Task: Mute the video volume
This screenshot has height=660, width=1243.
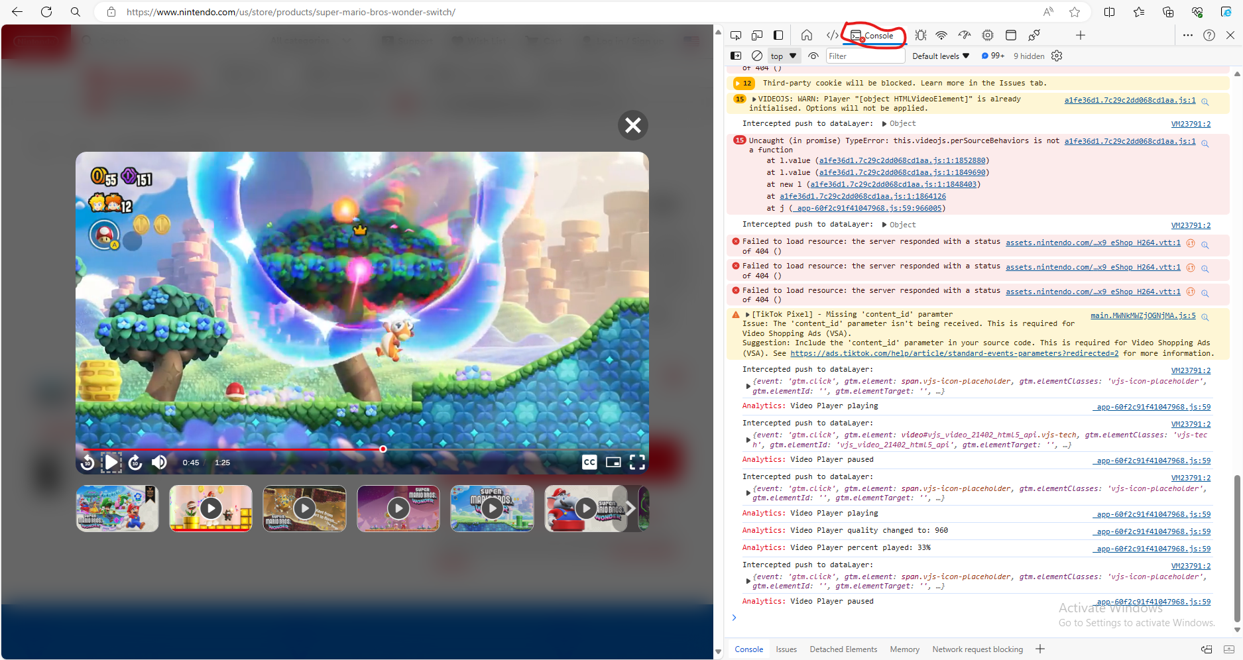Action: (160, 463)
